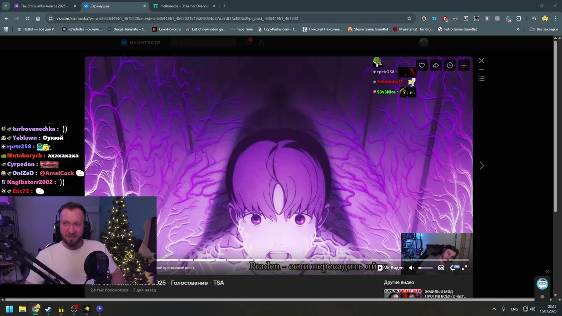Open thumbnail КОРОЛЬ КАРАЕТ ВСЕХ video

(x=403, y=294)
